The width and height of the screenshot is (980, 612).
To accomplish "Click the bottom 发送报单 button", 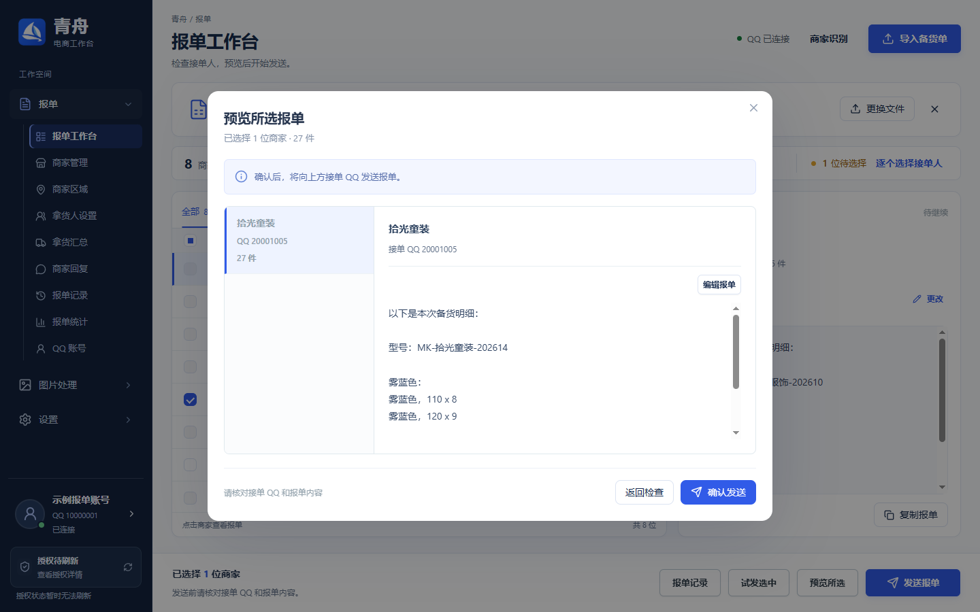I will (913, 583).
